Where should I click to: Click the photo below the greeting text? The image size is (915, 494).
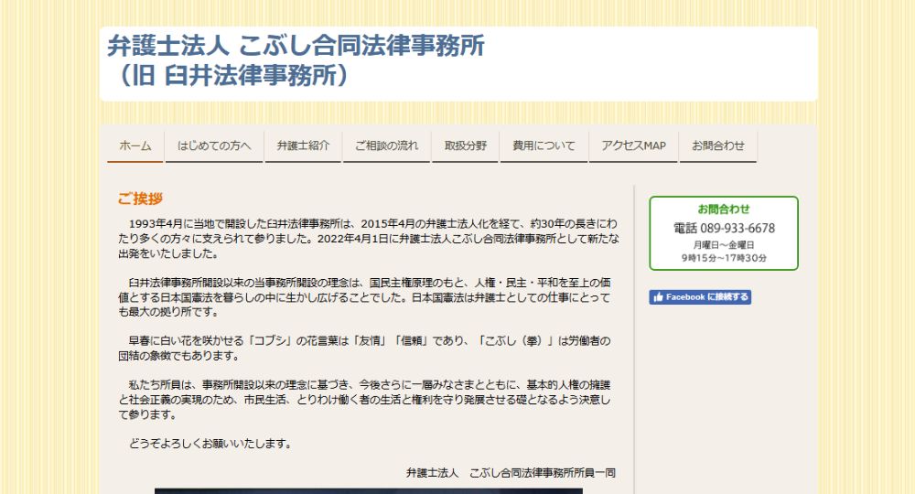click(368, 490)
